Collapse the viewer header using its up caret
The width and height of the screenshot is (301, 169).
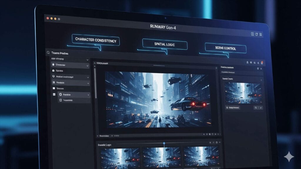(95, 63)
